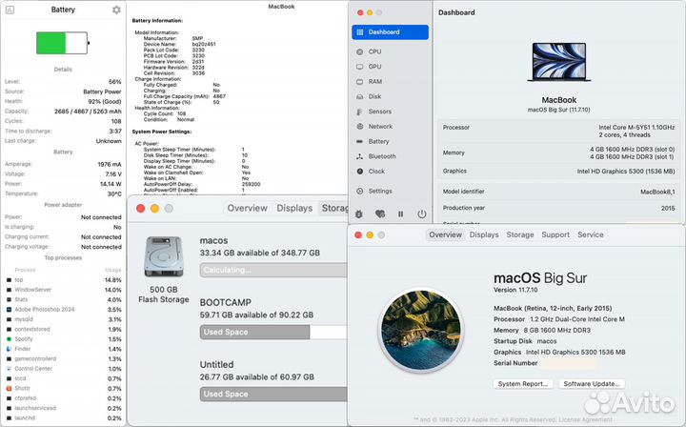
Task: Click the Shottr process row
Action: pyautogui.click(x=64, y=389)
